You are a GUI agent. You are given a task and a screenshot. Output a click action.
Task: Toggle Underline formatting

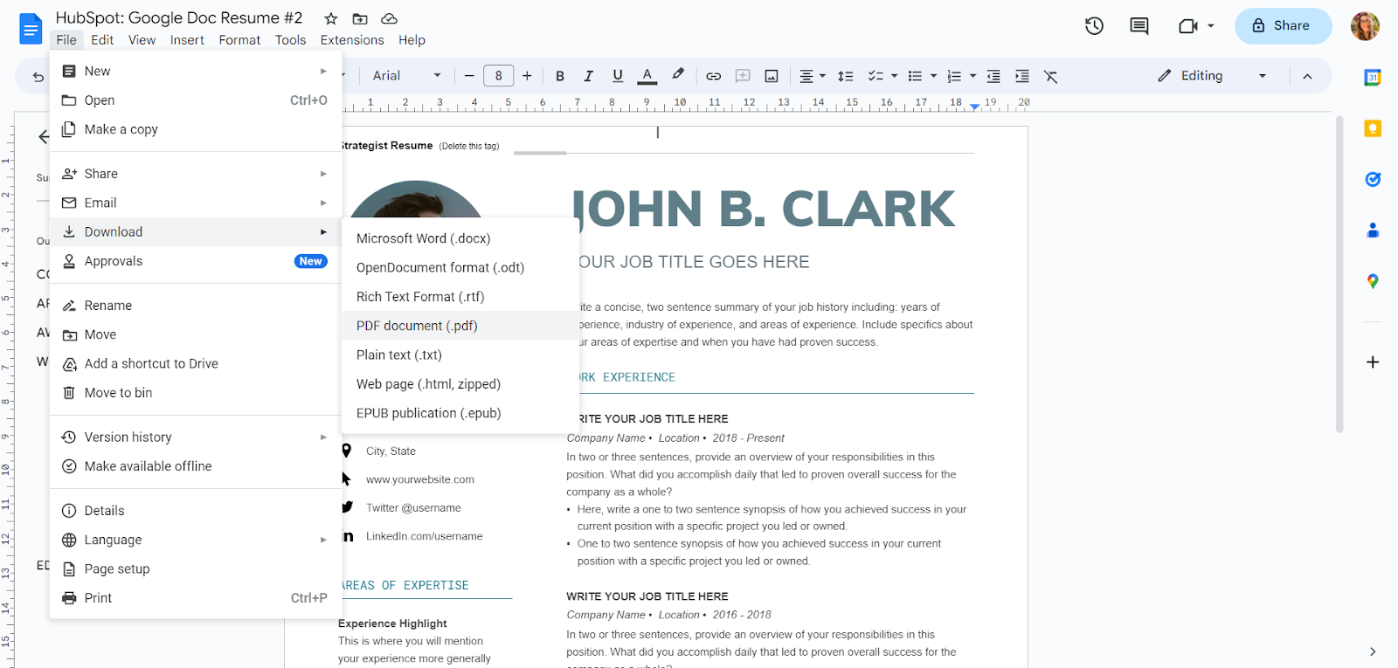618,76
